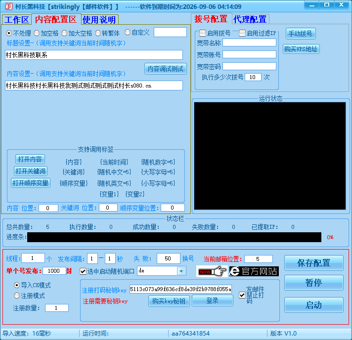Click the 标题设置 title input field

(x=94, y=55)
